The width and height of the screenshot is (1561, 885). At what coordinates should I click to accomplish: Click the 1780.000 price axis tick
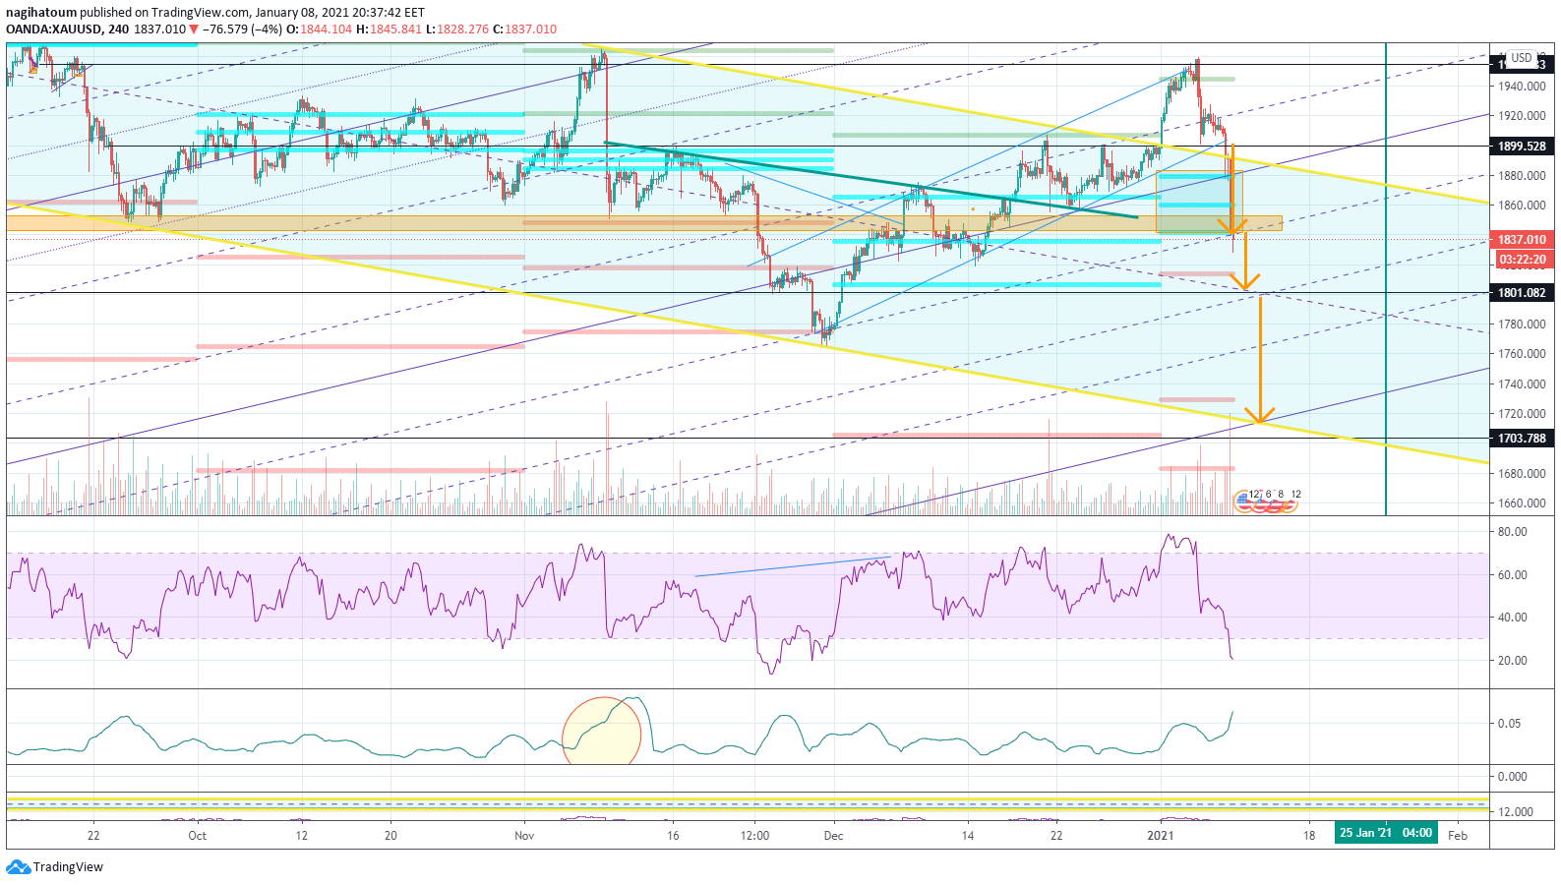point(1523,324)
